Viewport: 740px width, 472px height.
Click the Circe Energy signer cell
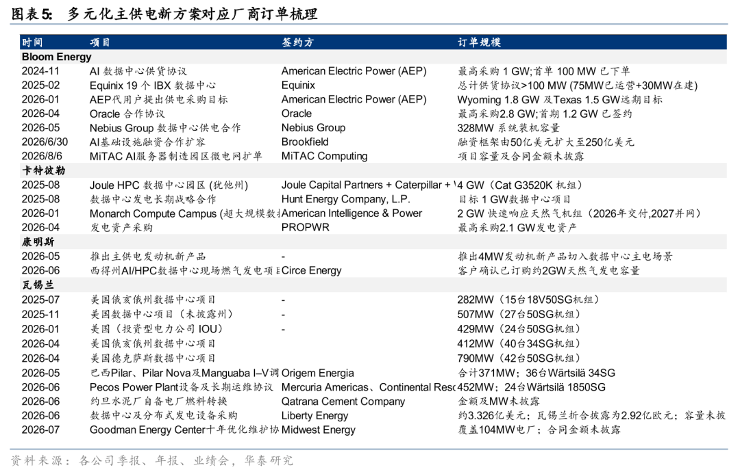coord(312,270)
